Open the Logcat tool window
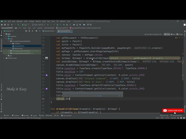This screenshot has height=139, width=186. coord(34,116)
